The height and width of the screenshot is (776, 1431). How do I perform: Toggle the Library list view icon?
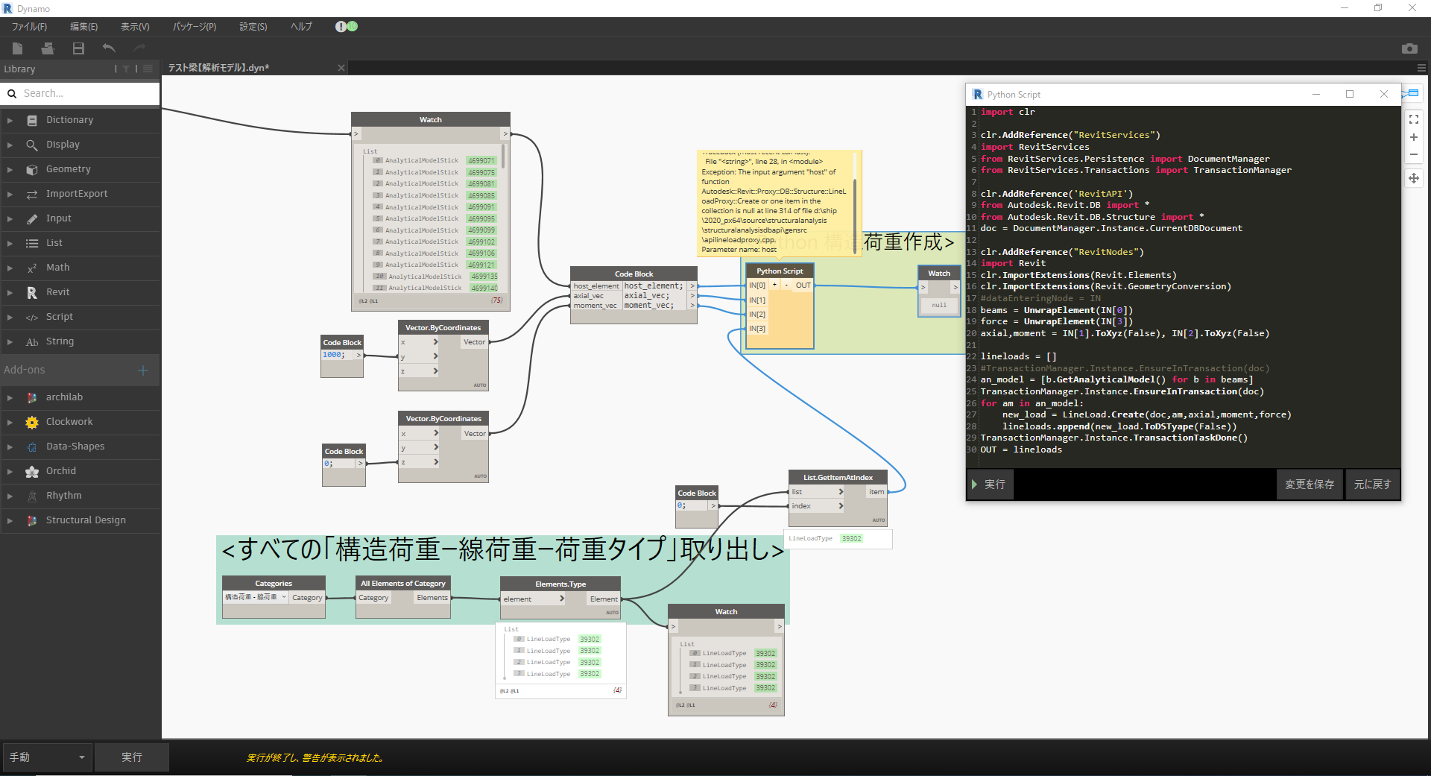[148, 69]
